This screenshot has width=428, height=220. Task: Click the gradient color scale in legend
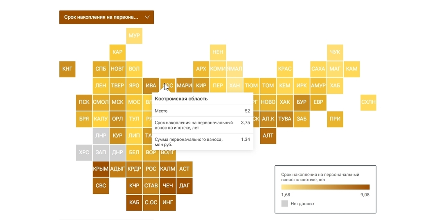[325, 187]
